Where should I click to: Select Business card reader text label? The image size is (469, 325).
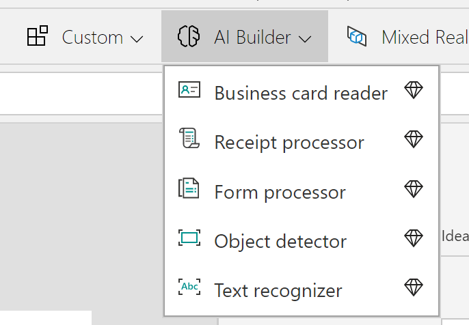[x=301, y=93]
